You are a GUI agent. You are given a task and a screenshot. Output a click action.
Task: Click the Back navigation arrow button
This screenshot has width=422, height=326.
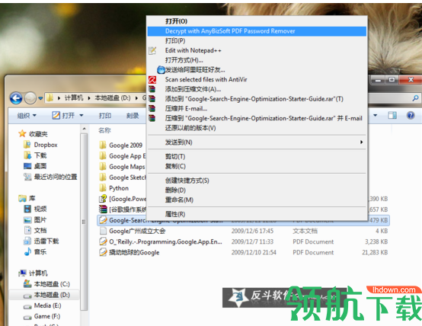[x=16, y=98]
